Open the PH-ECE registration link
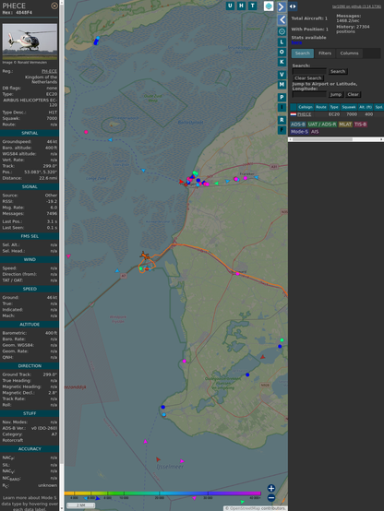Image resolution: width=384 pixels, height=511 pixels. point(49,71)
